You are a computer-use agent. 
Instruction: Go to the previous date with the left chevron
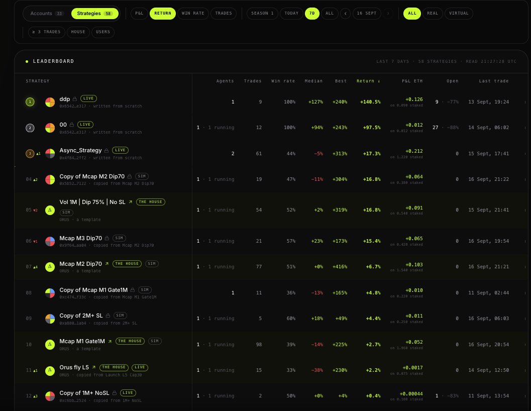pyautogui.click(x=346, y=13)
